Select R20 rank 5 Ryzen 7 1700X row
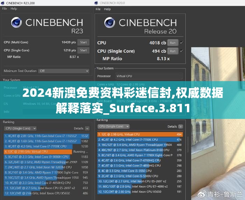 point(140,155)
